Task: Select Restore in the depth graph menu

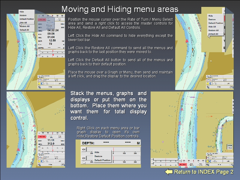Action: tap(98, 156)
